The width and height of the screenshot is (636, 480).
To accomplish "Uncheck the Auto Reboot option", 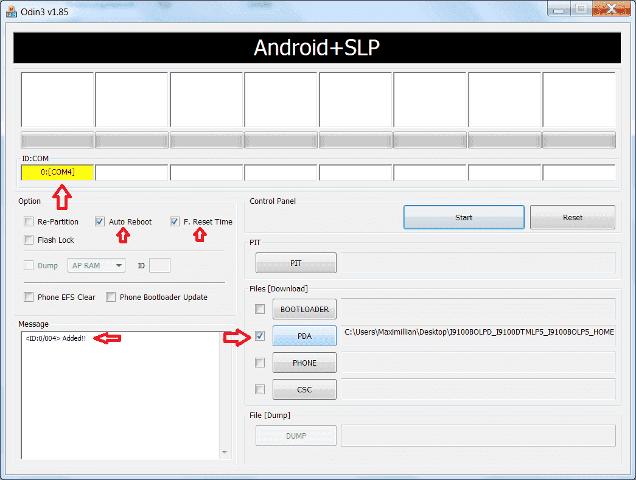I will tap(100, 221).
